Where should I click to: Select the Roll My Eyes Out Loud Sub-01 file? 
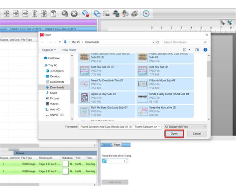107,111
